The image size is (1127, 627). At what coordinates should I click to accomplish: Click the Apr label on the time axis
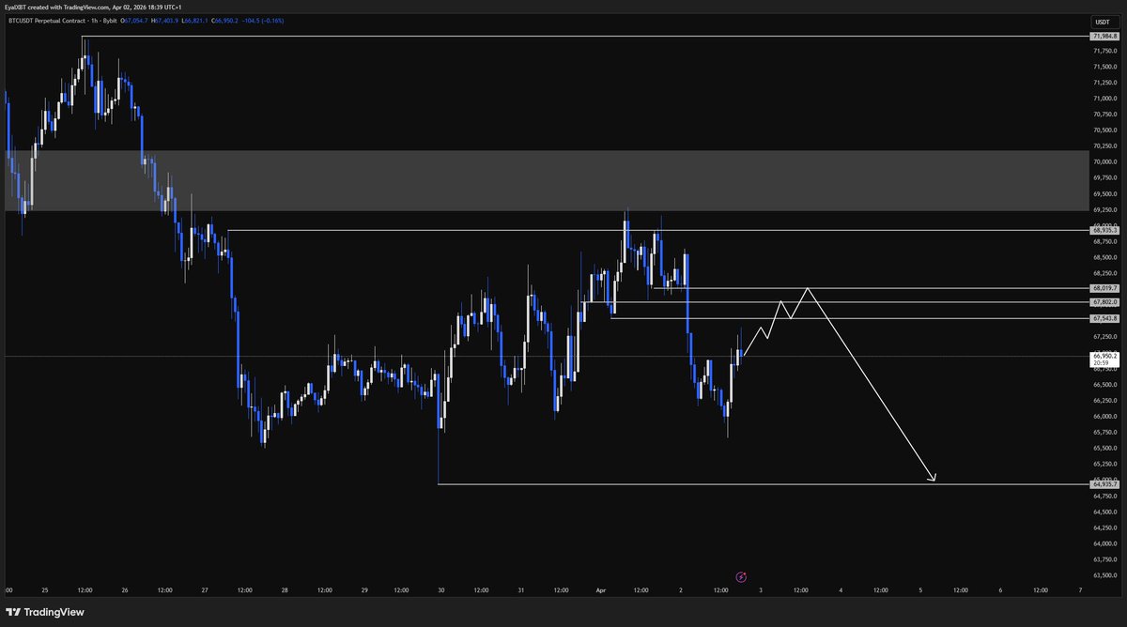pyautogui.click(x=602, y=590)
